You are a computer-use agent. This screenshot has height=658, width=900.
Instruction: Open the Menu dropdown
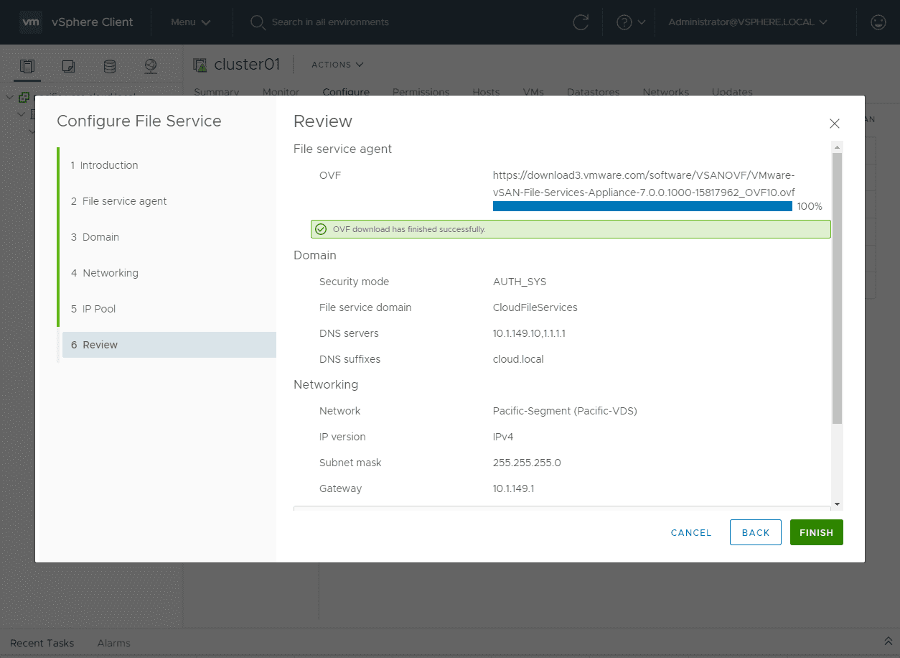pos(190,22)
